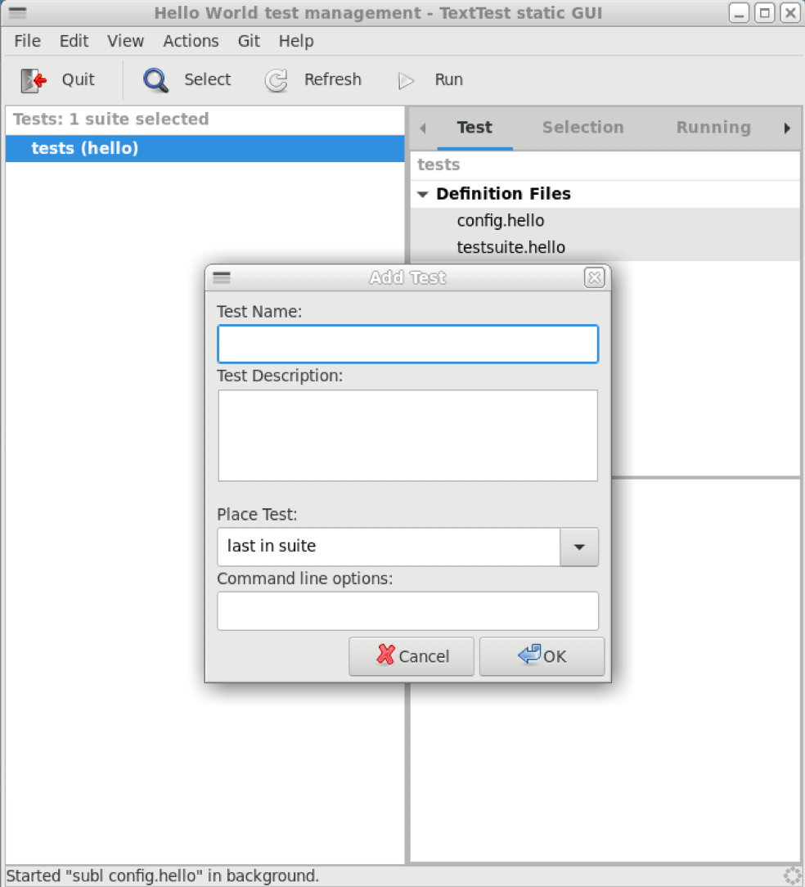
Task: Click the throbber icon in status bar
Action: tap(792, 876)
